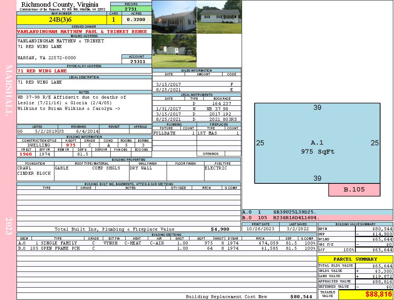Screen dimensions: 394x300
Task: Select the 1 SINGLE FAMILY section row
Action: pyautogui.click(x=166, y=243)
